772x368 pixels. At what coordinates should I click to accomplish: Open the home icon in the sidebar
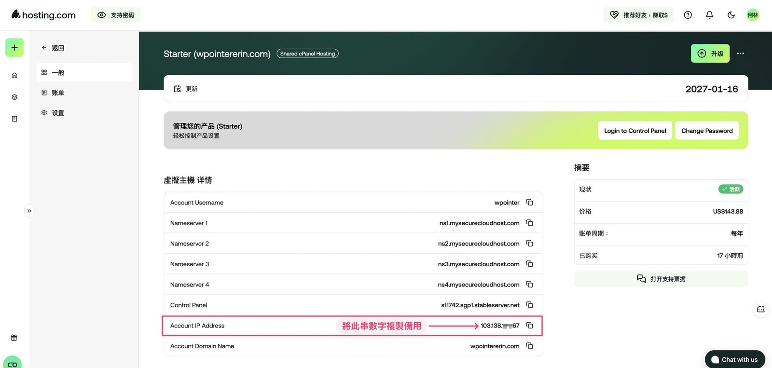click(x=14, y=75)
